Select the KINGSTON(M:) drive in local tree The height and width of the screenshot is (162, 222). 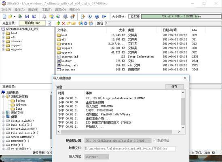tap(20, 141)
